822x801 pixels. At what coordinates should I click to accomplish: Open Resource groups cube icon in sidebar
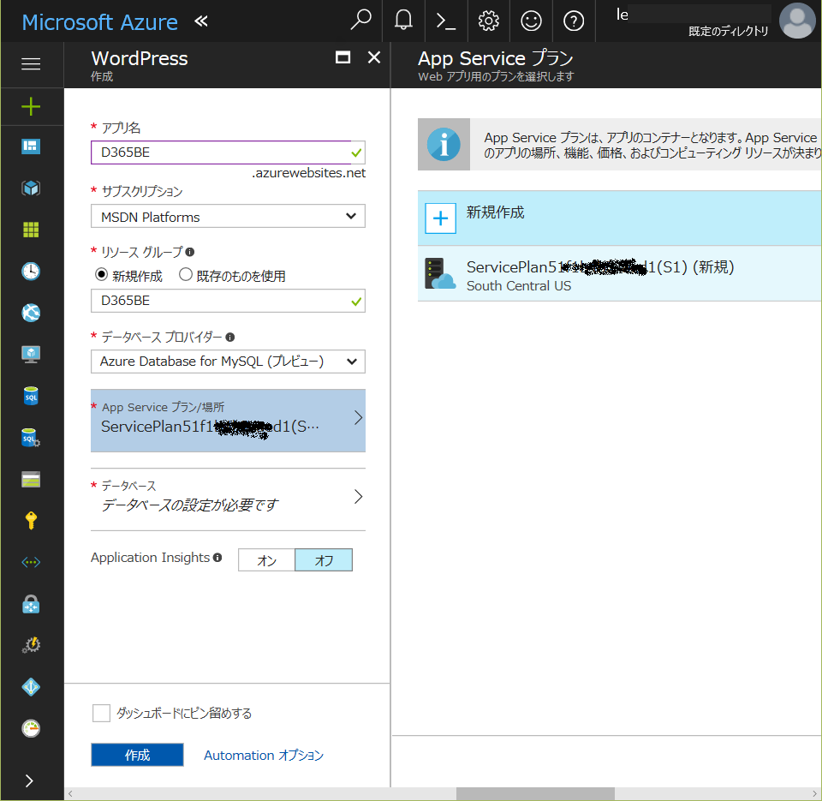coord(31,188)
